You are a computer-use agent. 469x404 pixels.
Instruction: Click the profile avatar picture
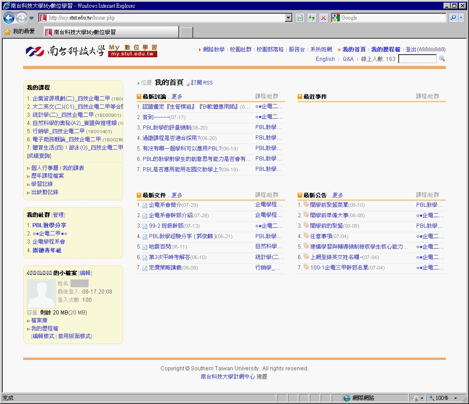coord(41,294)
